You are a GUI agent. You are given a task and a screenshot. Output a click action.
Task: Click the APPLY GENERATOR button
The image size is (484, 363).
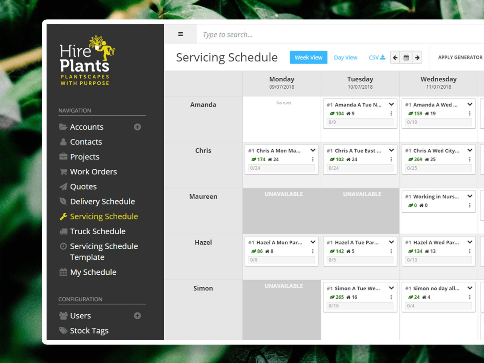(x=460, y=57)
